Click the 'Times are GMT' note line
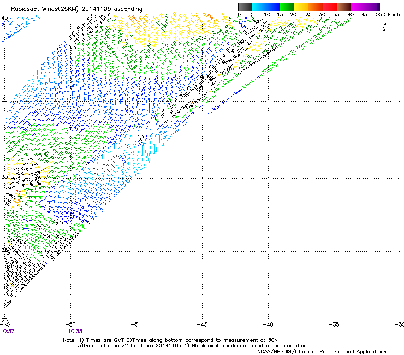 click(x=170, y=340)
